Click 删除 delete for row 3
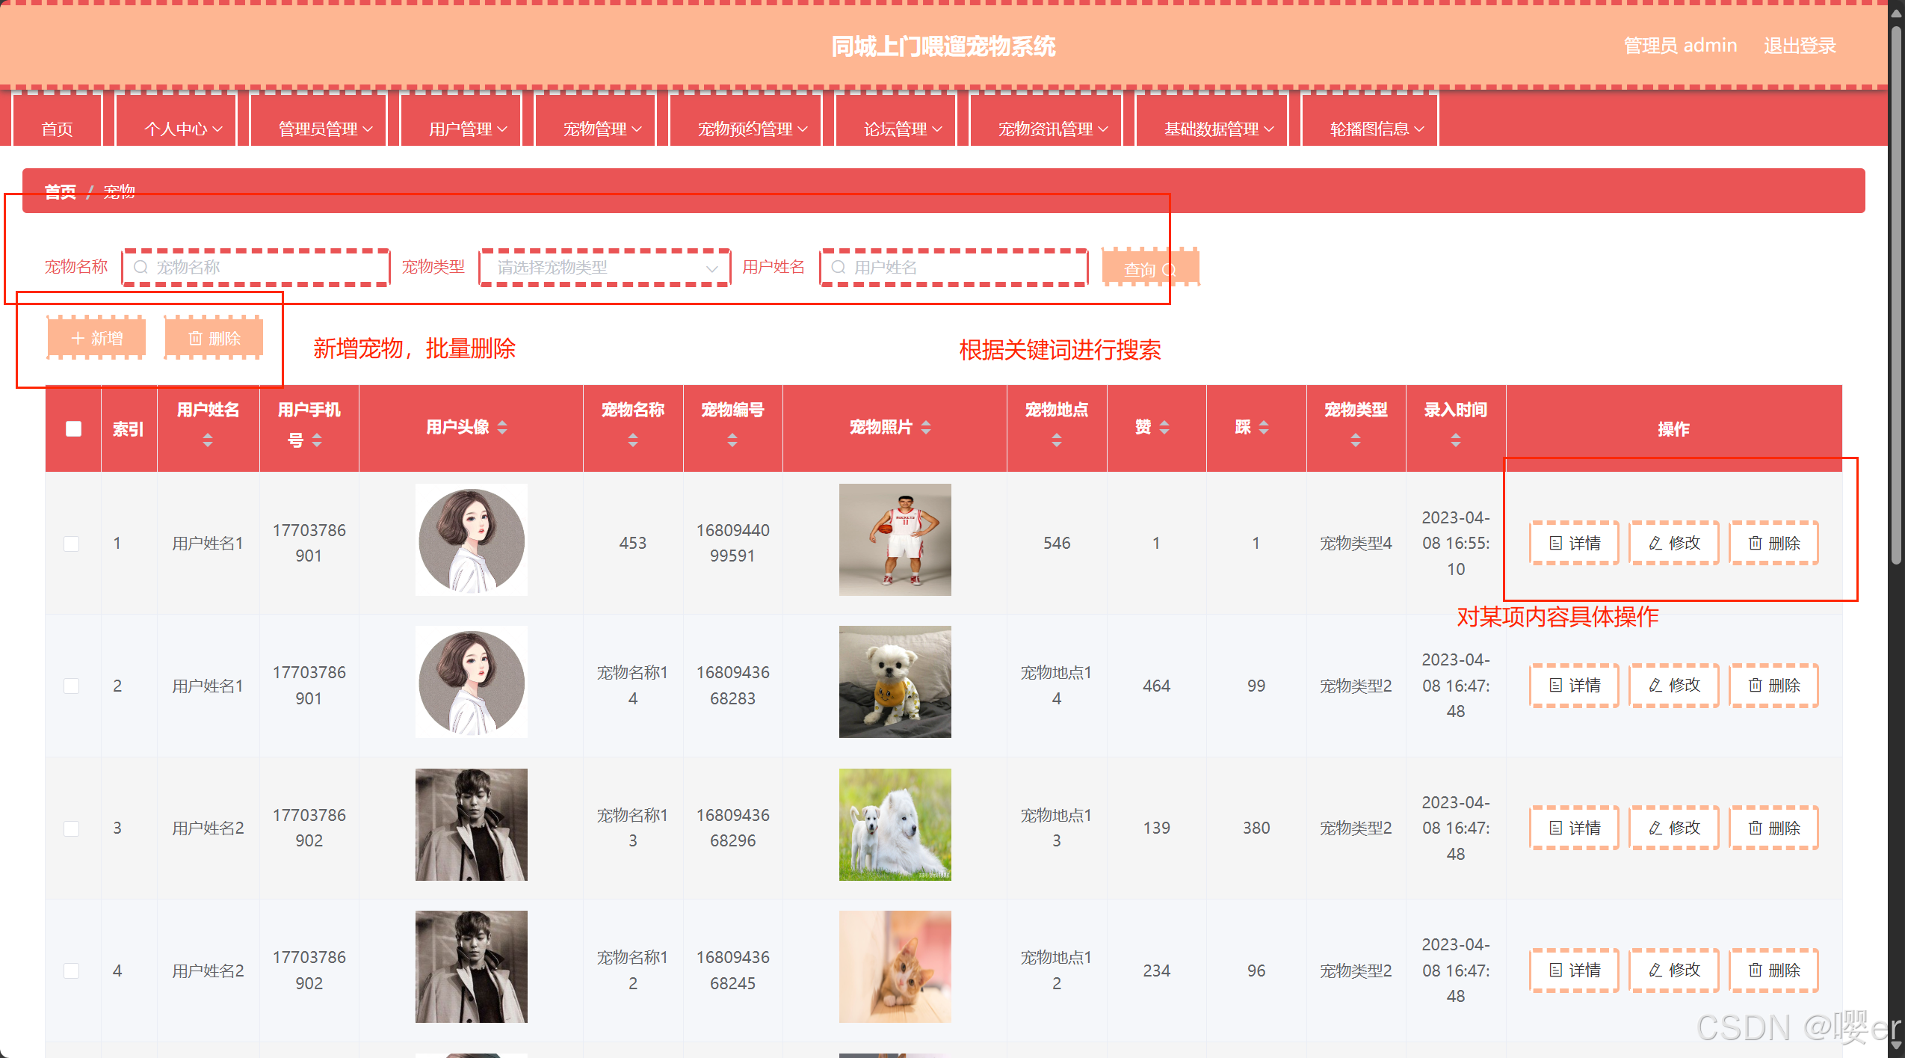Screen dimensions: 1905x1058 [x=1773, y=828]
